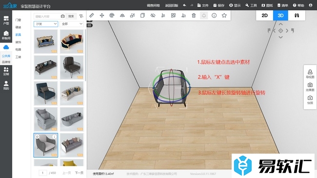Viewport: 317px width, 178px height.
Task: Click the 调查问卷 survey link
Action: click(x=153, y=5)
